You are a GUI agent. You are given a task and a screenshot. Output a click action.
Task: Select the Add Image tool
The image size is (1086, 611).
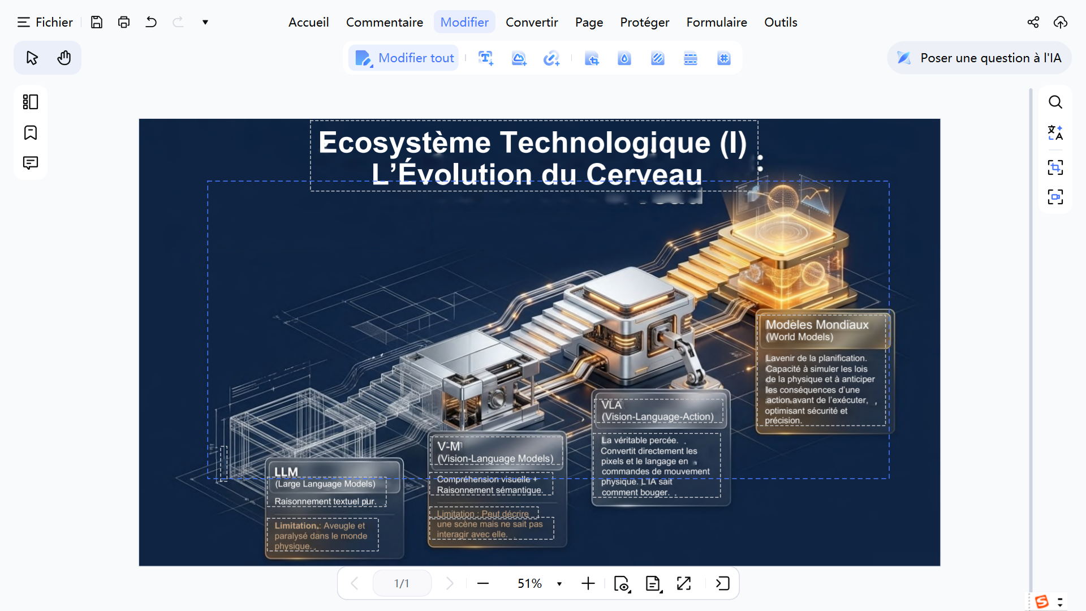click(519, 58)
